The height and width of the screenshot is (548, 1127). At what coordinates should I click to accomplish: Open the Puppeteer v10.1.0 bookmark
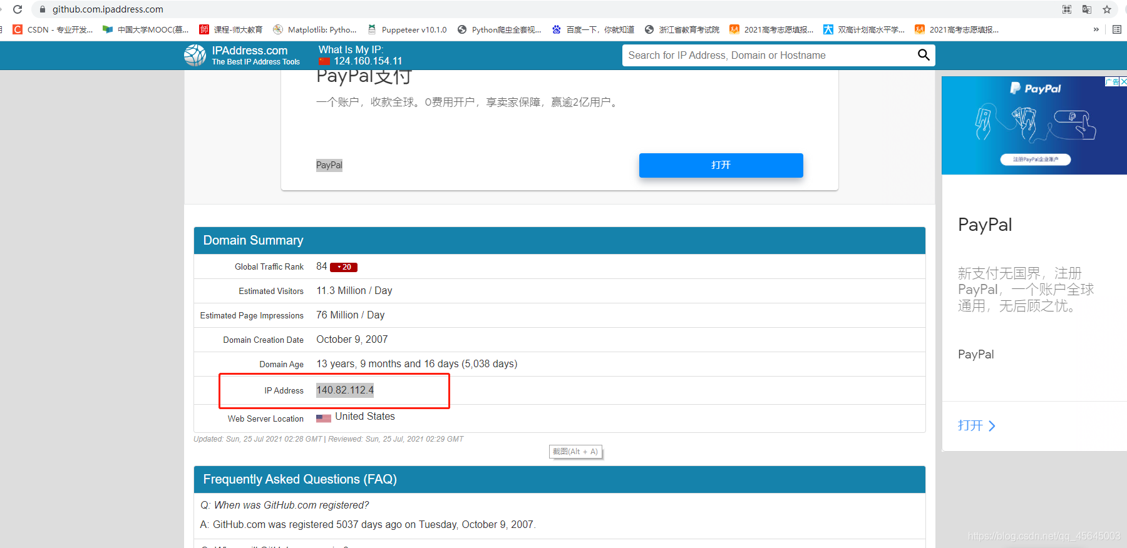(x=407, y=29)
